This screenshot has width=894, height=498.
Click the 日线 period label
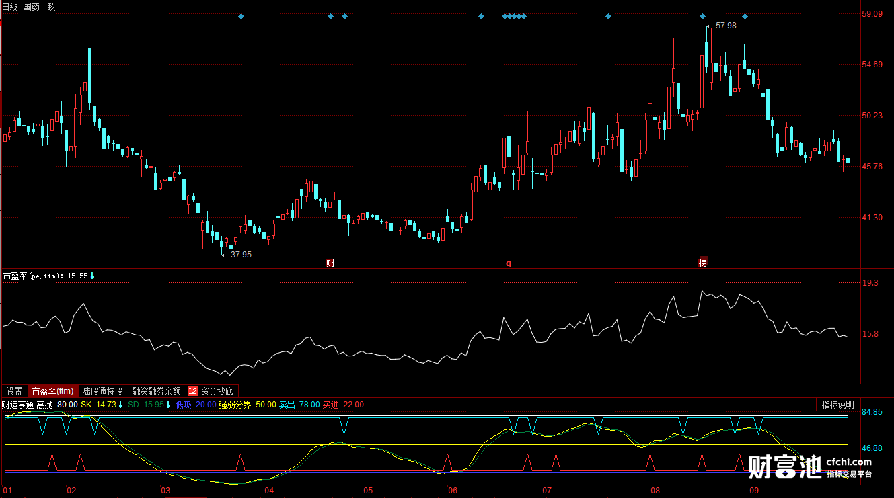10,6
